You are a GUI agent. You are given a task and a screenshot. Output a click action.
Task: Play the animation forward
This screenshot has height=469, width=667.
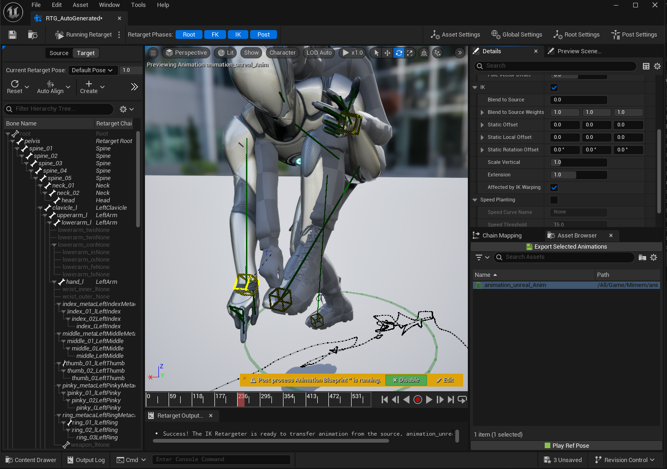[429, 400]
